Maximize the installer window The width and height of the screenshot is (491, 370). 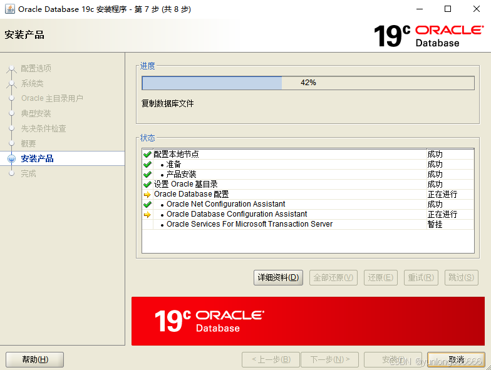click(x=448, y=9)
